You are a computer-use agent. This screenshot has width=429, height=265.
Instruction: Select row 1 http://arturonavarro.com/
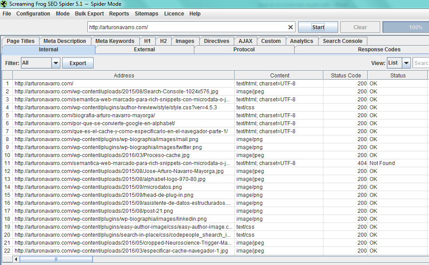(124, 84)
